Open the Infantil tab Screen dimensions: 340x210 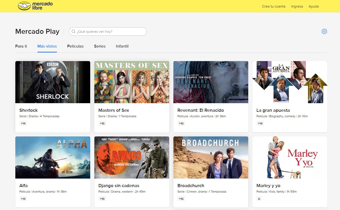[x=122, y=46]
